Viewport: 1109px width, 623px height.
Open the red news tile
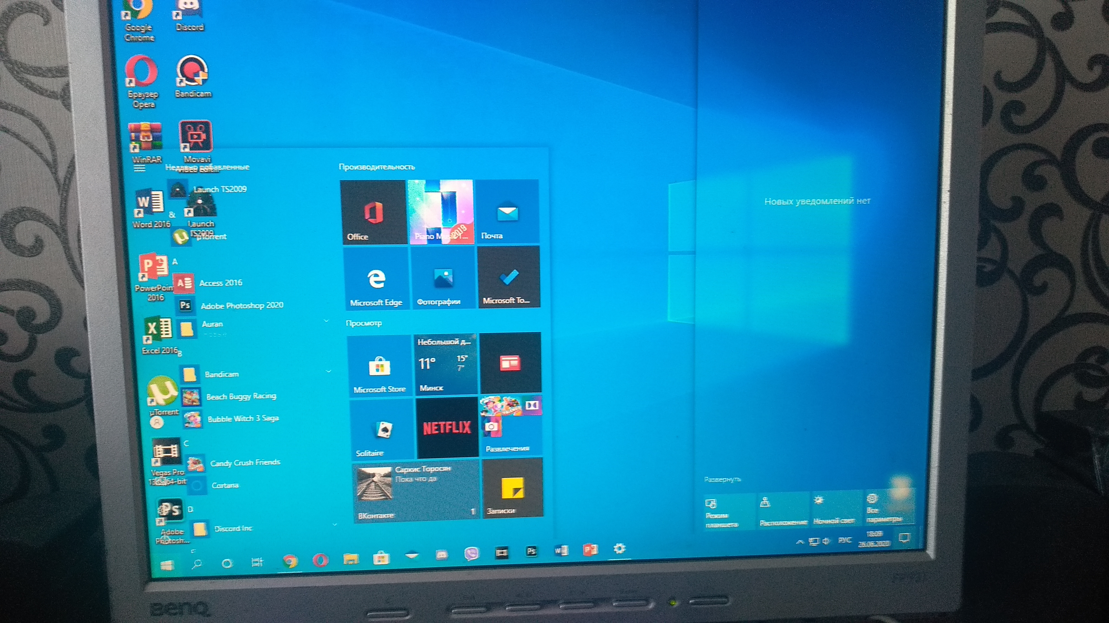[511, 362]
